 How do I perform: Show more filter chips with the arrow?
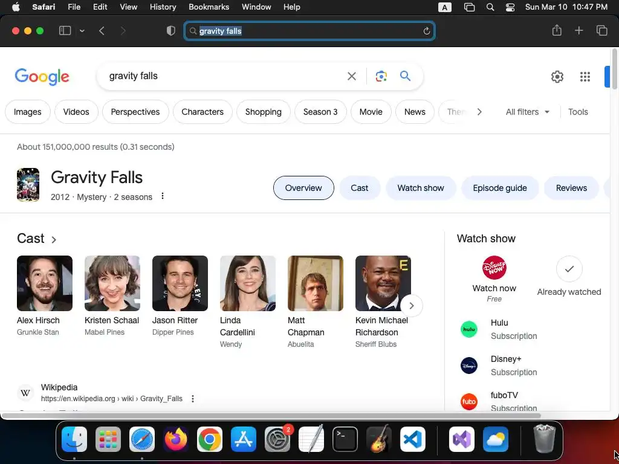(x=479, y=112)
